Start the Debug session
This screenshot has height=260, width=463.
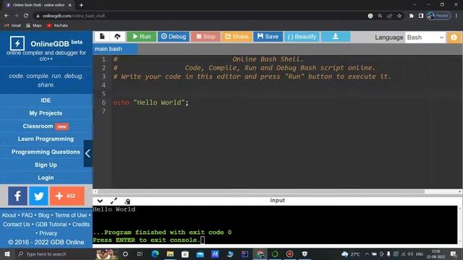point(174,37)
